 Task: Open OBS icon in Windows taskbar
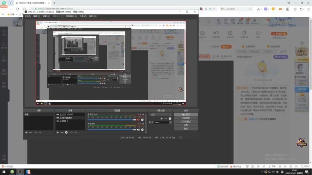click(20, 172)
